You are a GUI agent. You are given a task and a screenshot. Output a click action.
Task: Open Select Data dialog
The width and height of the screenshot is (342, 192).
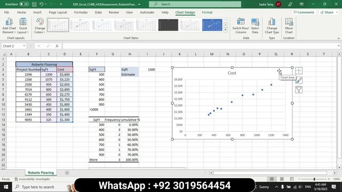255,26
